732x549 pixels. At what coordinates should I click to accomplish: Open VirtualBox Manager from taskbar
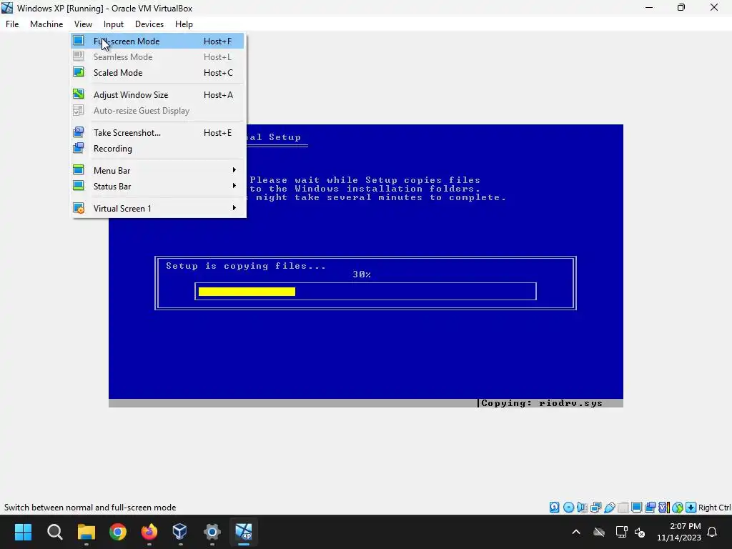[x=180, y=532]
